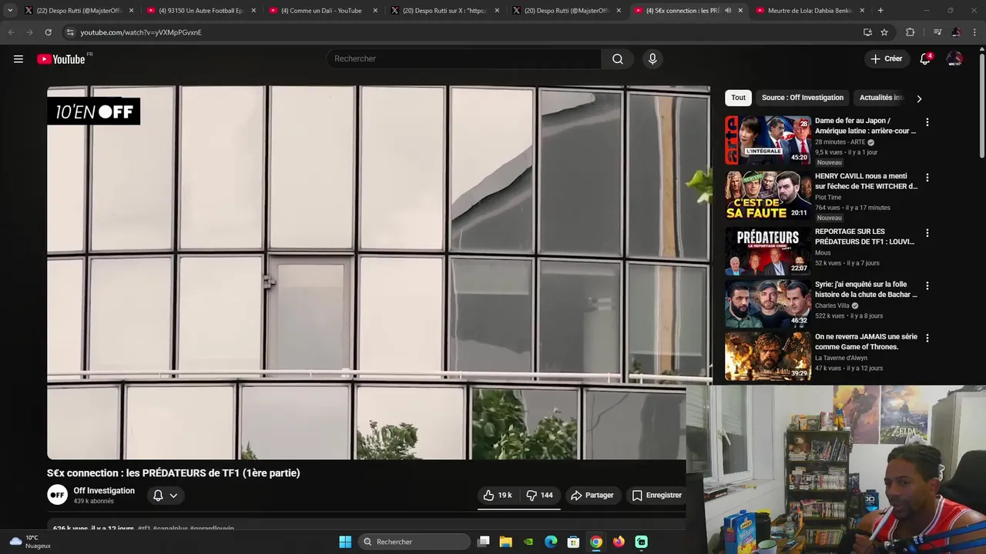986x554 pixels.
Task: Click the search magnifier button
Action: [x=618, y=59]
